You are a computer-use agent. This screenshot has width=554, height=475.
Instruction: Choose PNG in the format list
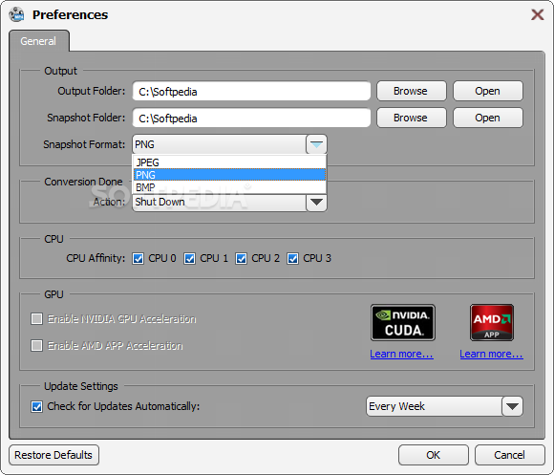click(x=229, y=175)
